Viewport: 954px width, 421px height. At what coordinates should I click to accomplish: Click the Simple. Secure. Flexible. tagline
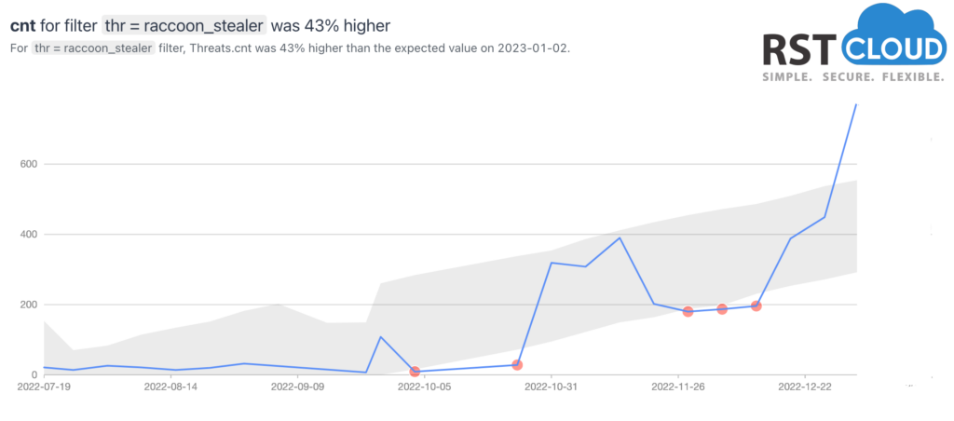pos(853,77)
